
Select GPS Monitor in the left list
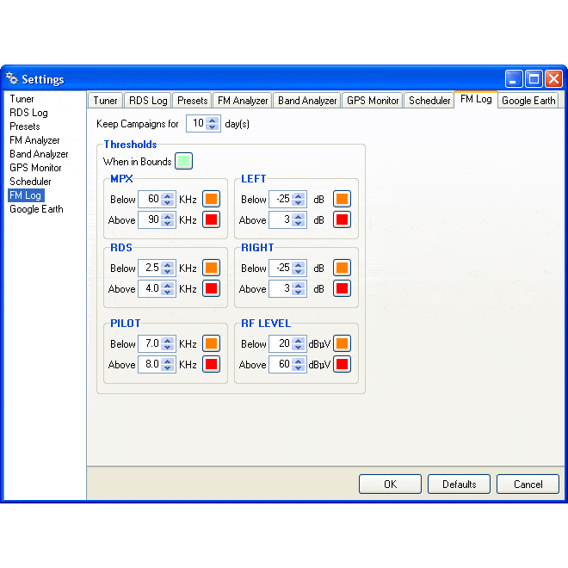(35, 168)
